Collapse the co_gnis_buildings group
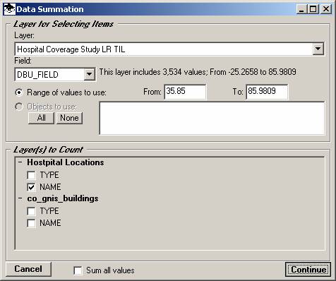This screenshot has height=281, width=336. (x=20, y=198)
